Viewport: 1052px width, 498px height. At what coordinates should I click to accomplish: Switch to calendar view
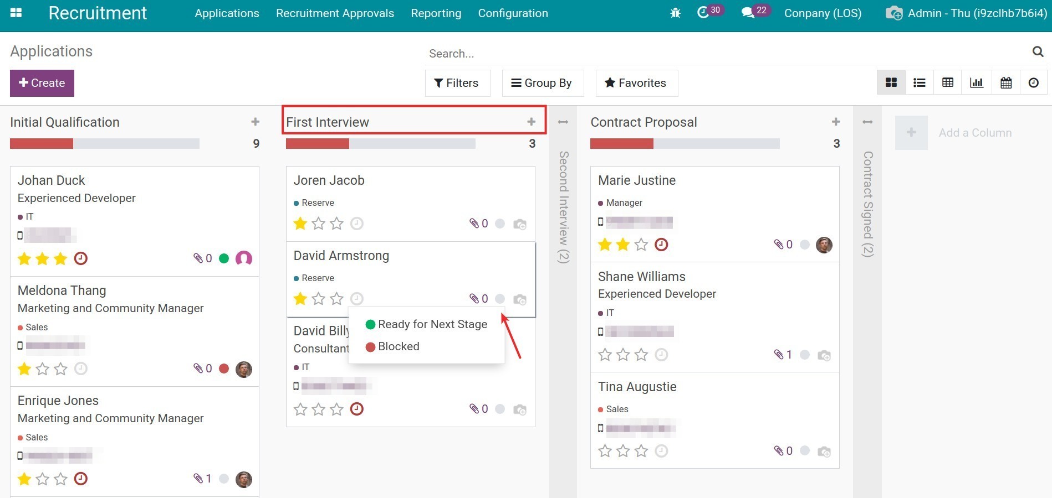coord(1006,82)
